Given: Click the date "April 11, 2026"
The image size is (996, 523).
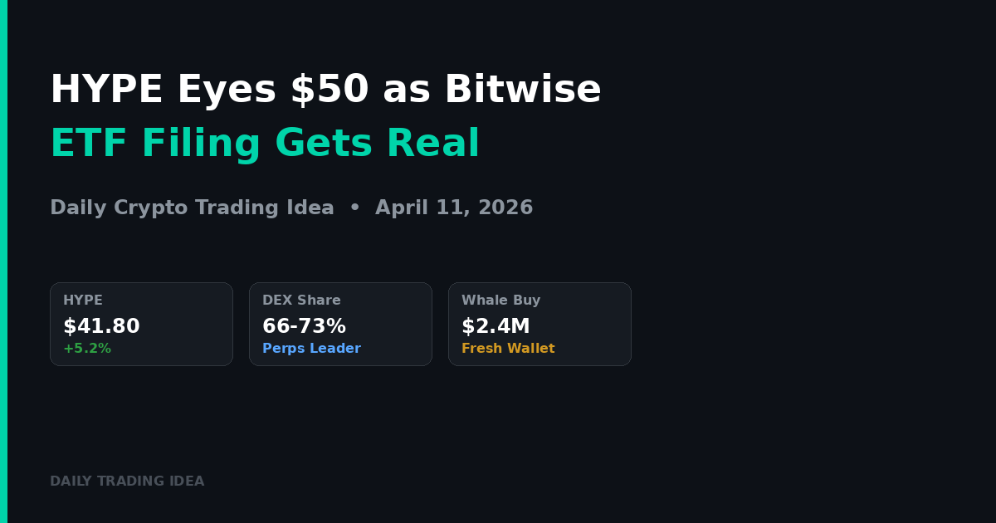Looking at the screenshot, I should point(454,208).
